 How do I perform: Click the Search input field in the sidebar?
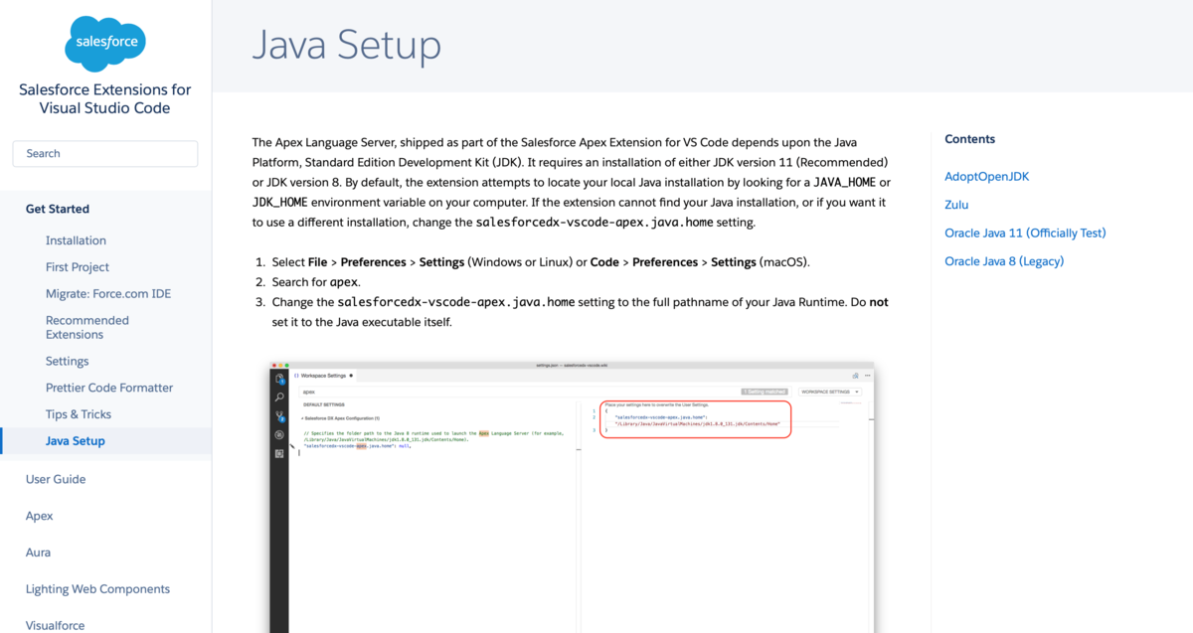[104, 154]
